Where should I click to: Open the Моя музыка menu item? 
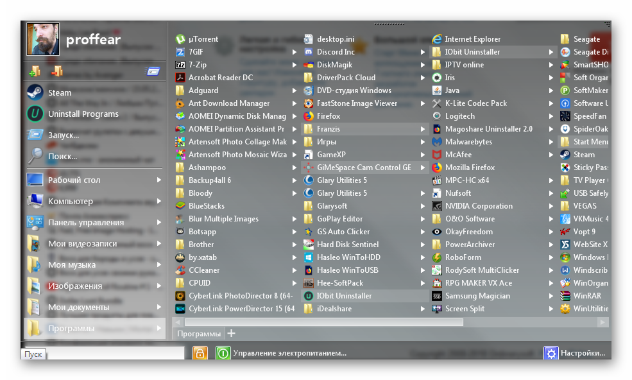pyautogui.click(x=95, y=264)
